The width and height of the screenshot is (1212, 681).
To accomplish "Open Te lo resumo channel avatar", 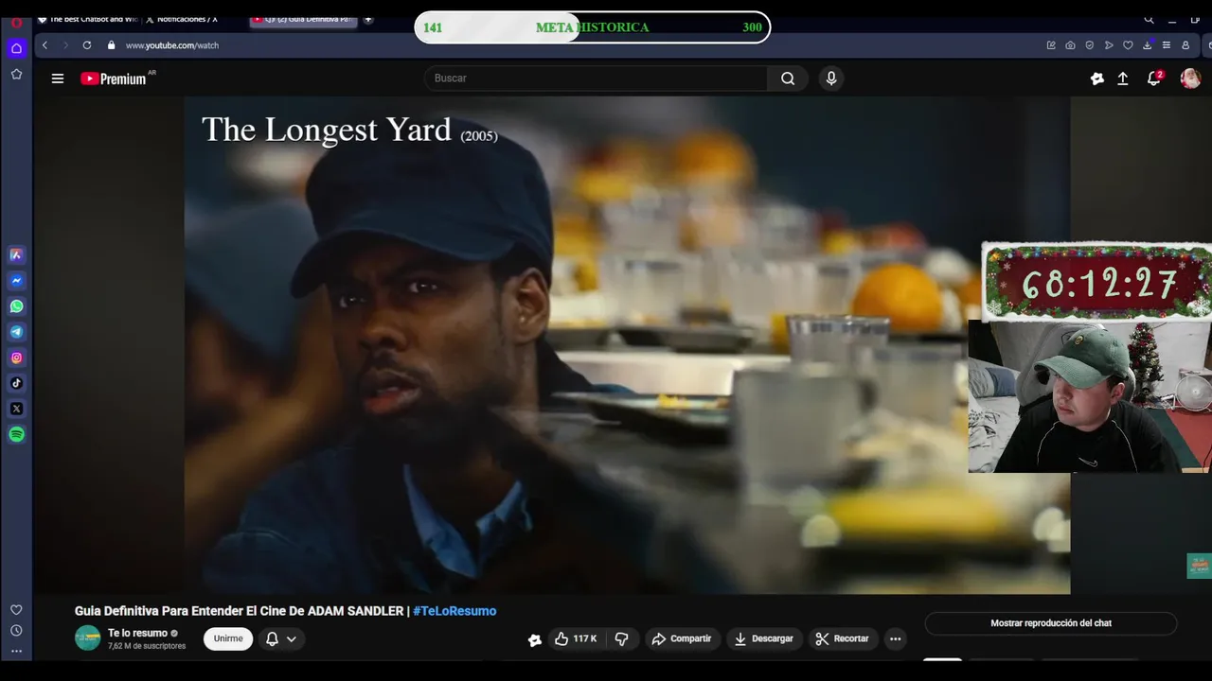I will [88, 638].
